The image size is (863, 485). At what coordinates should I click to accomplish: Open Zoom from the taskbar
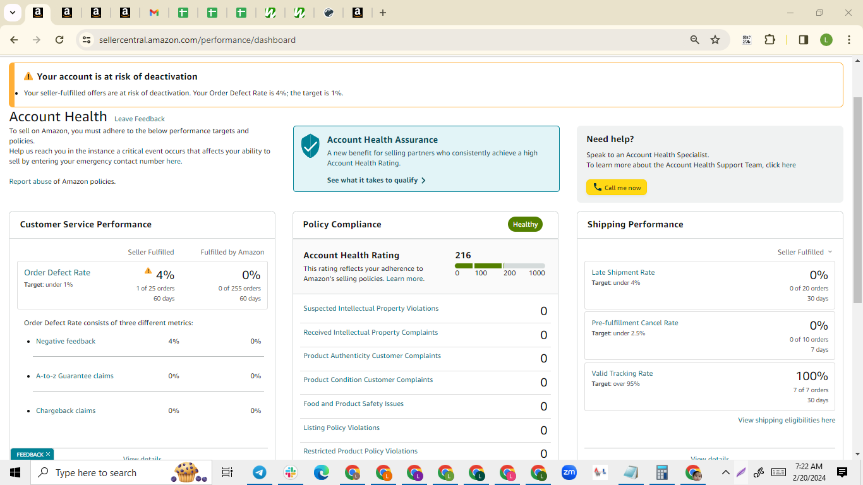tap(569, 472)
